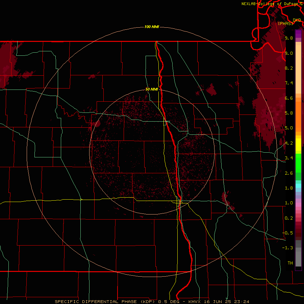The image size is (304, 304).
Task: Click the TH legend label
Action: click(x=290, y=263)
